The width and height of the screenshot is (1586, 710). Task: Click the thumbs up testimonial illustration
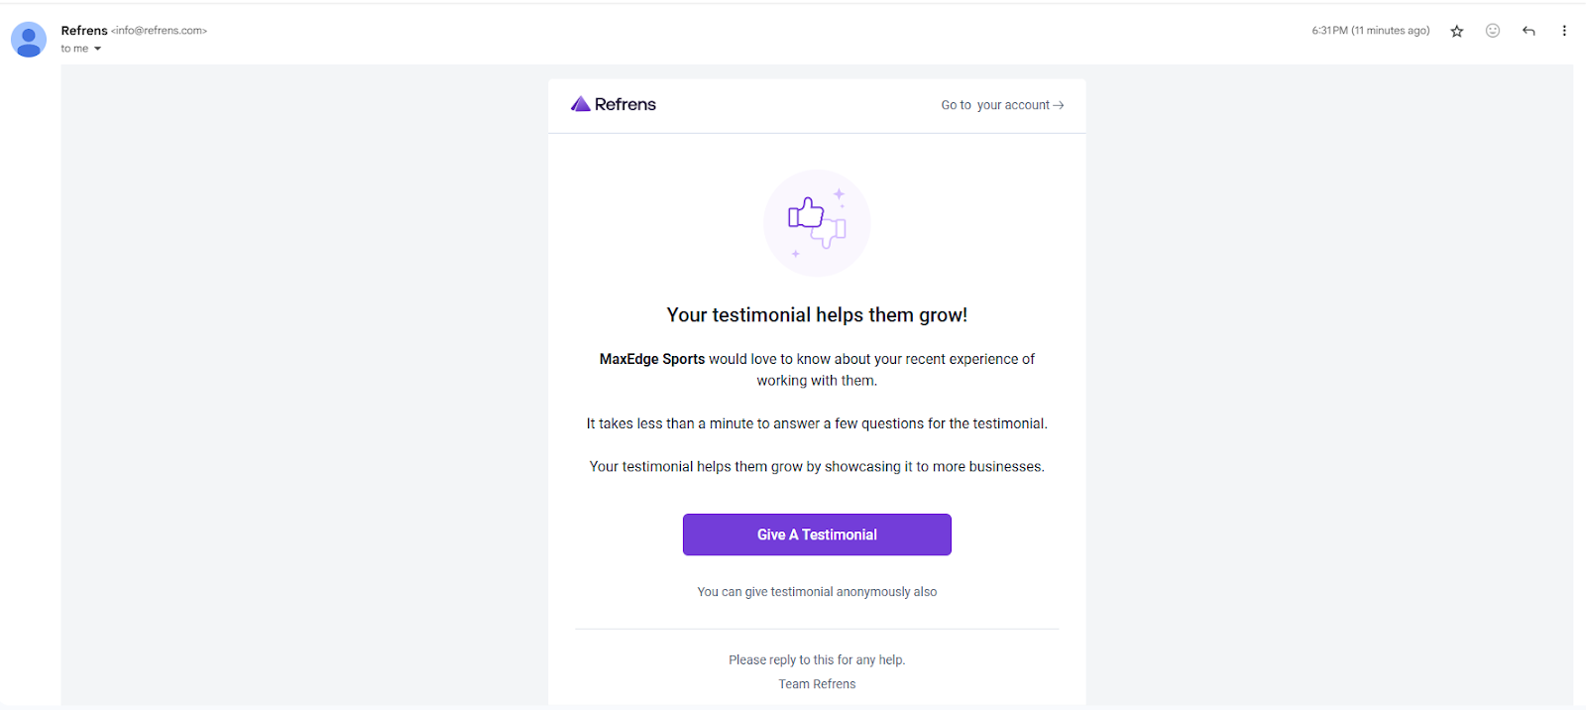(x=817, y=223)
